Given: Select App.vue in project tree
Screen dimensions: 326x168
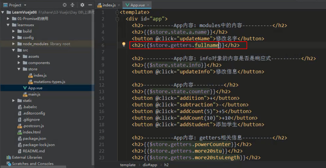Looking at the screenshot, I should coord(35,88).
